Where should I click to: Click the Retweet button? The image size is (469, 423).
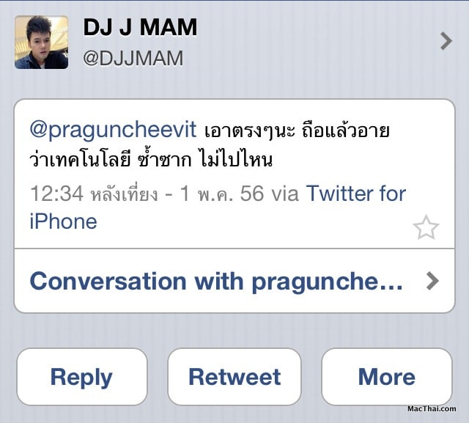tap(234, 377)
